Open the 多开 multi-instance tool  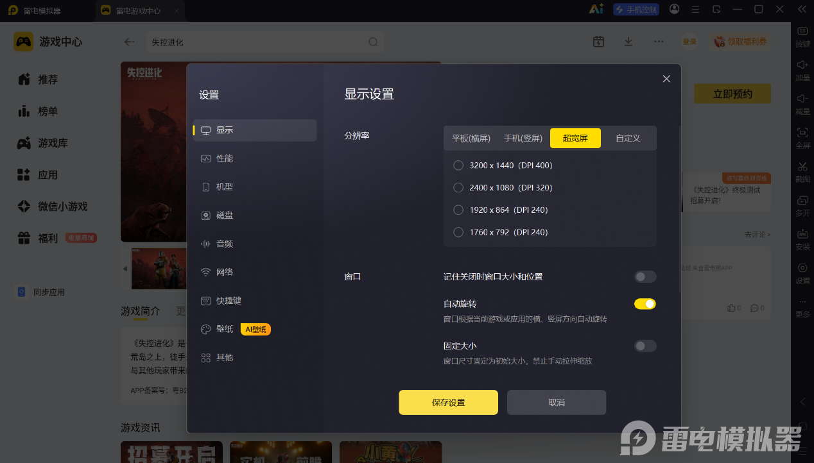tap(802, 206)
